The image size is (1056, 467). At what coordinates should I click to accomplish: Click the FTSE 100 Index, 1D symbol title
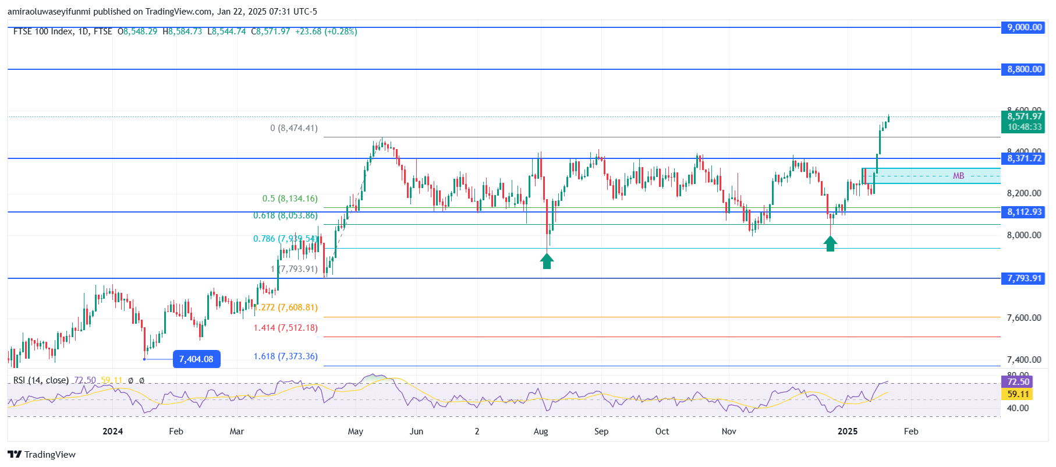click(x=62, y=31)
